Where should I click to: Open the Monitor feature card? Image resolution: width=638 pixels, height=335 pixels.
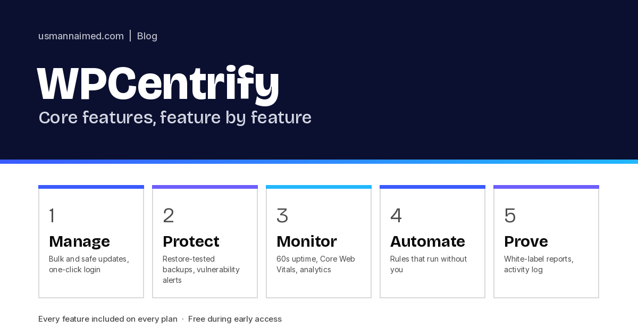pyautogui.click(x=318, y=241)
